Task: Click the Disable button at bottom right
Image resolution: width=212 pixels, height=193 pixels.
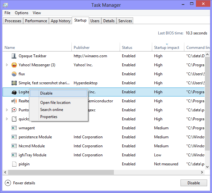Action: click(194, 183)
